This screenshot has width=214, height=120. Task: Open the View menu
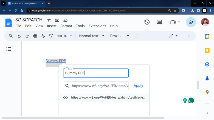39,26
